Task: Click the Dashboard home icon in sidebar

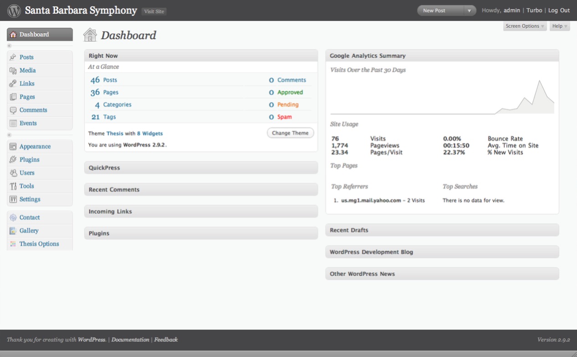Action: coord(13,35)
